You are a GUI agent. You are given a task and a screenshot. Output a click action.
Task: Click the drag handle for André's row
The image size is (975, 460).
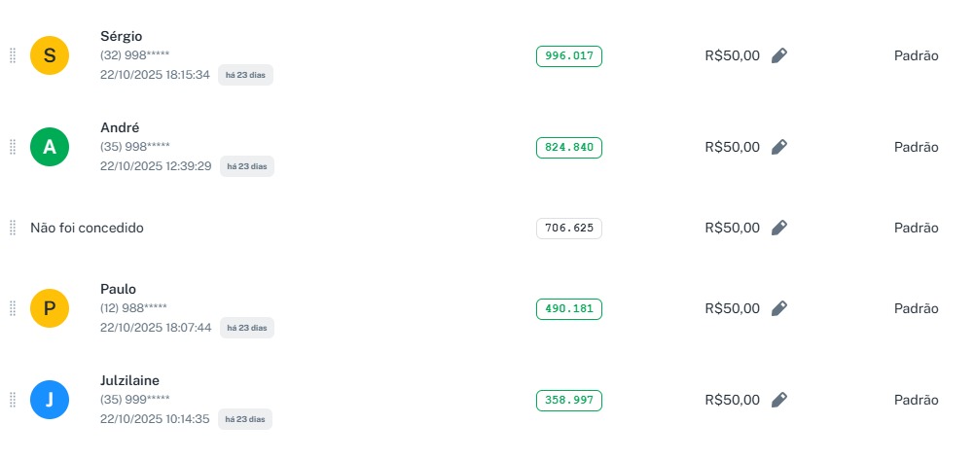point(13,147)
